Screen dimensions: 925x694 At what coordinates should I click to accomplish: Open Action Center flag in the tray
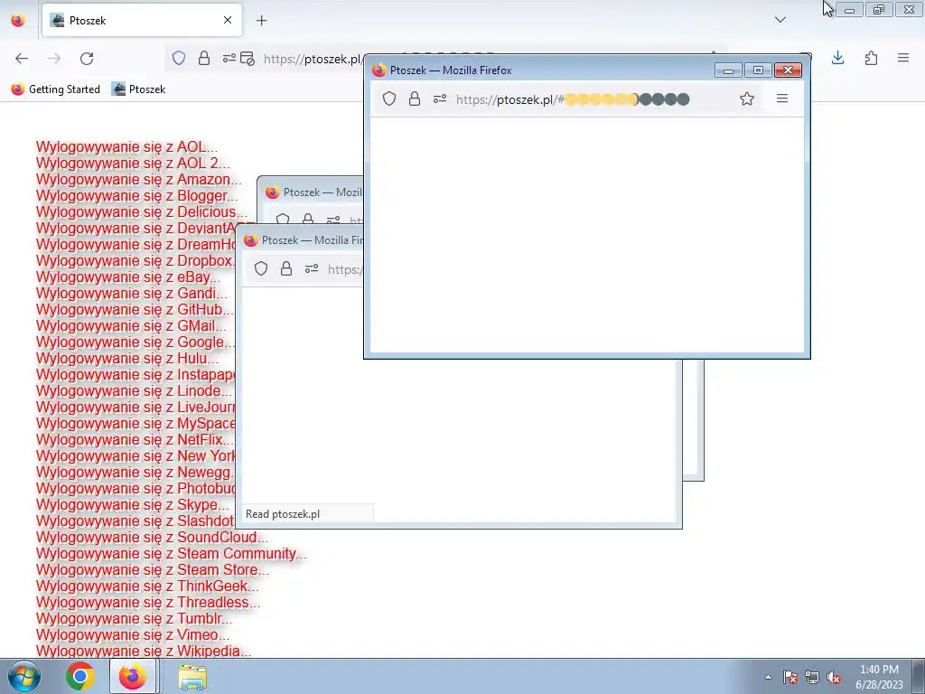[790, 677]
